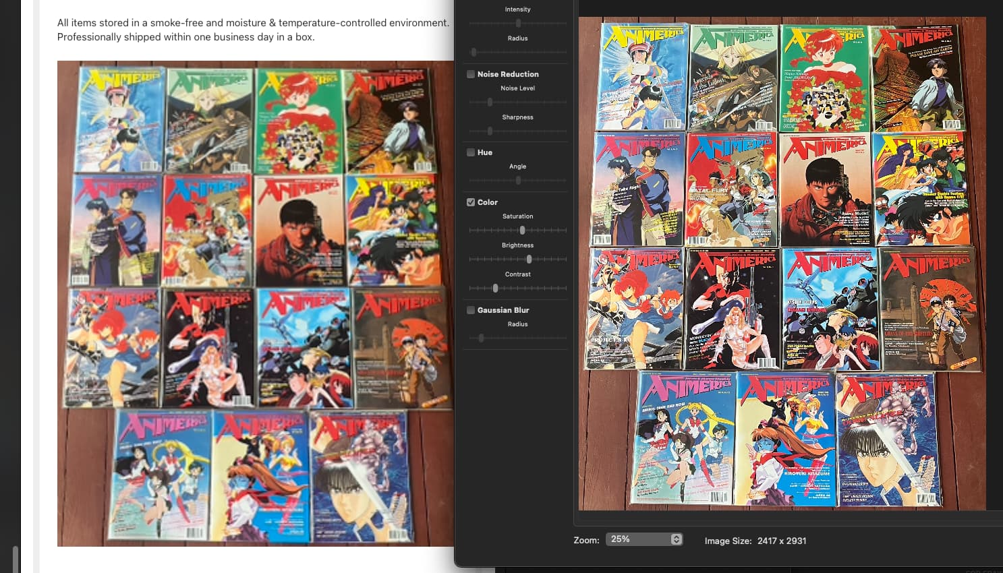
Task: Click the Saturation slider handle
Action: (x=522, y=230)
